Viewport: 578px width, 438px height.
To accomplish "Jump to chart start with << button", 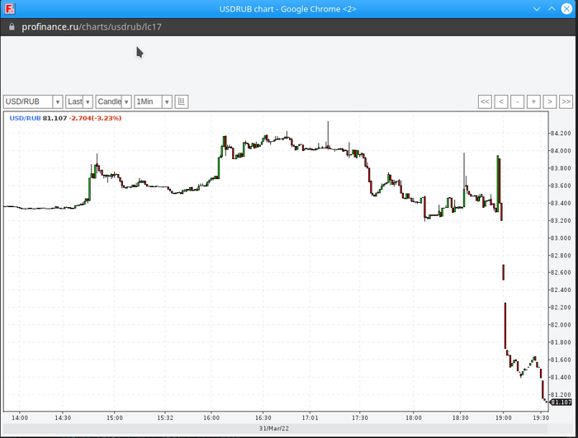I will 485,101.
